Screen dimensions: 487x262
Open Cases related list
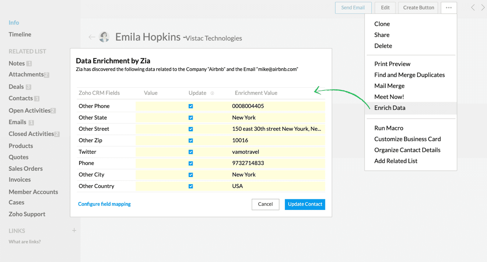(16, 202)
